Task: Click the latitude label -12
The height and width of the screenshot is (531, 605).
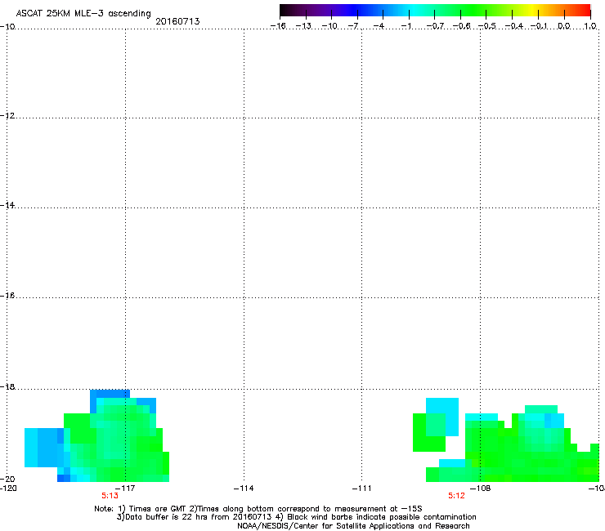Action: (7, 116)
